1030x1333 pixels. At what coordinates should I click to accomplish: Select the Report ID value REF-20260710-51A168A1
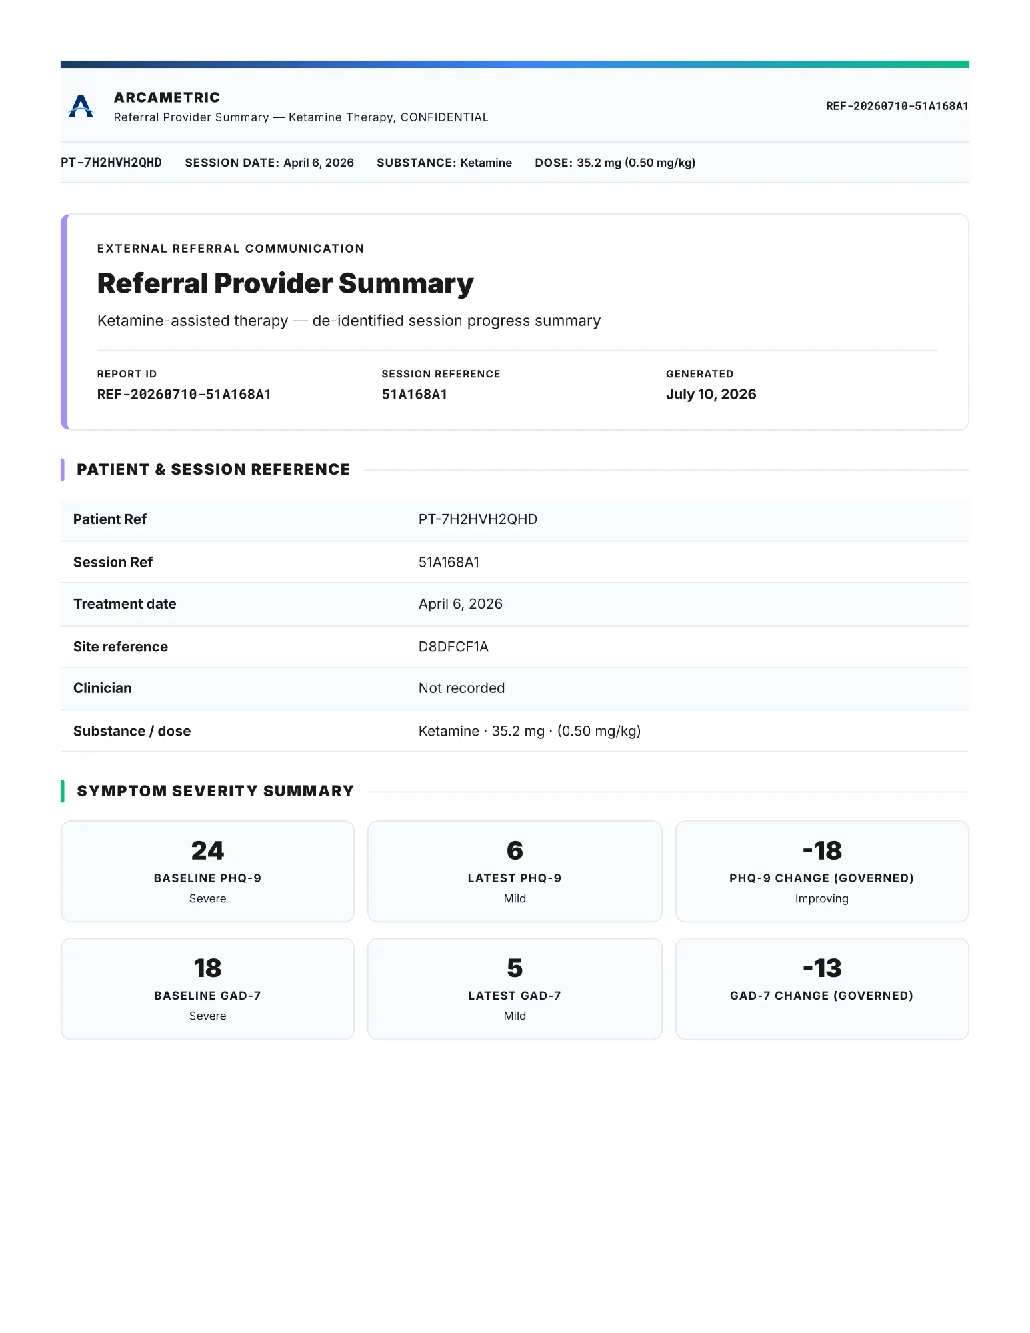pyautogui.click(x=184, y=395)
